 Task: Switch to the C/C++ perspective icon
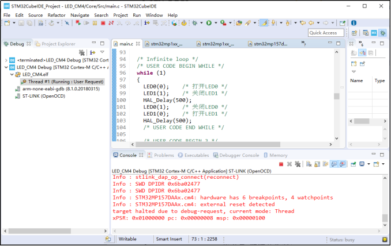click(366, 33)
